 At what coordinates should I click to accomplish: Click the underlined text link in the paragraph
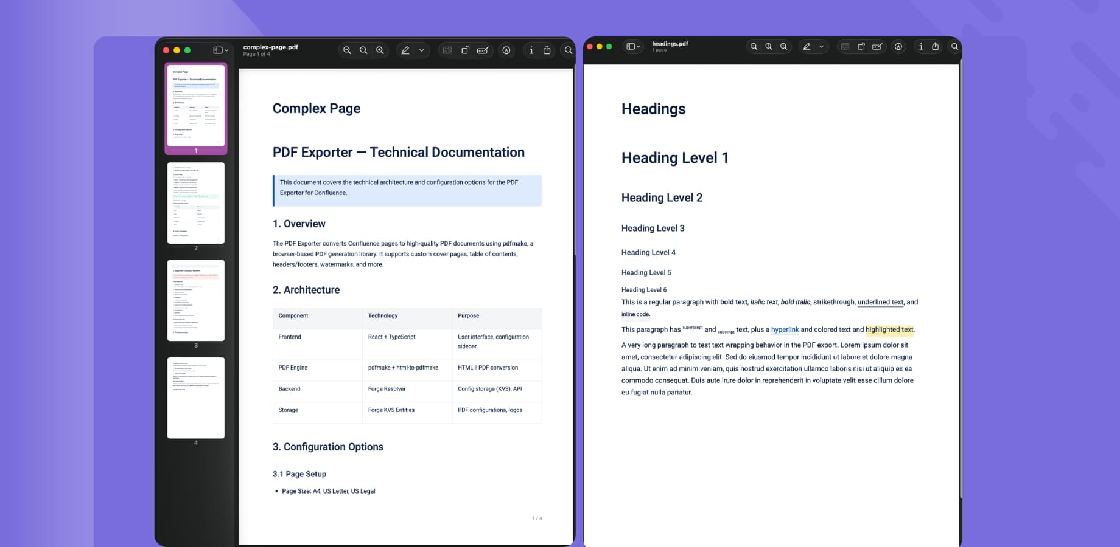[x=880, y=302]
